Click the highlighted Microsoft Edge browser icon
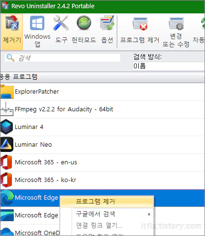This screenshot has height=236, width=205. 7,198
